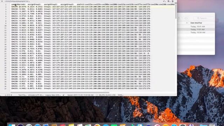Click the Saved 2017-11-07 timestamp in status bar

click(80, 95)
